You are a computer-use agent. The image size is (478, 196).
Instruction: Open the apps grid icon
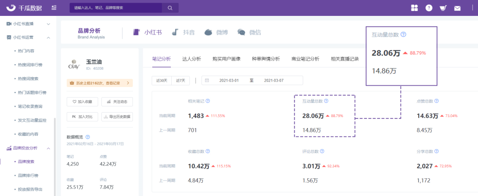414,8
